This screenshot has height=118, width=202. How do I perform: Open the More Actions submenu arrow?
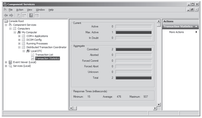coord(196,32)
